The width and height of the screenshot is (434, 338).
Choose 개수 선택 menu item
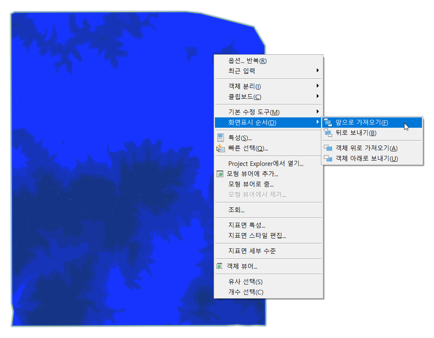click(x=246, y=292)
